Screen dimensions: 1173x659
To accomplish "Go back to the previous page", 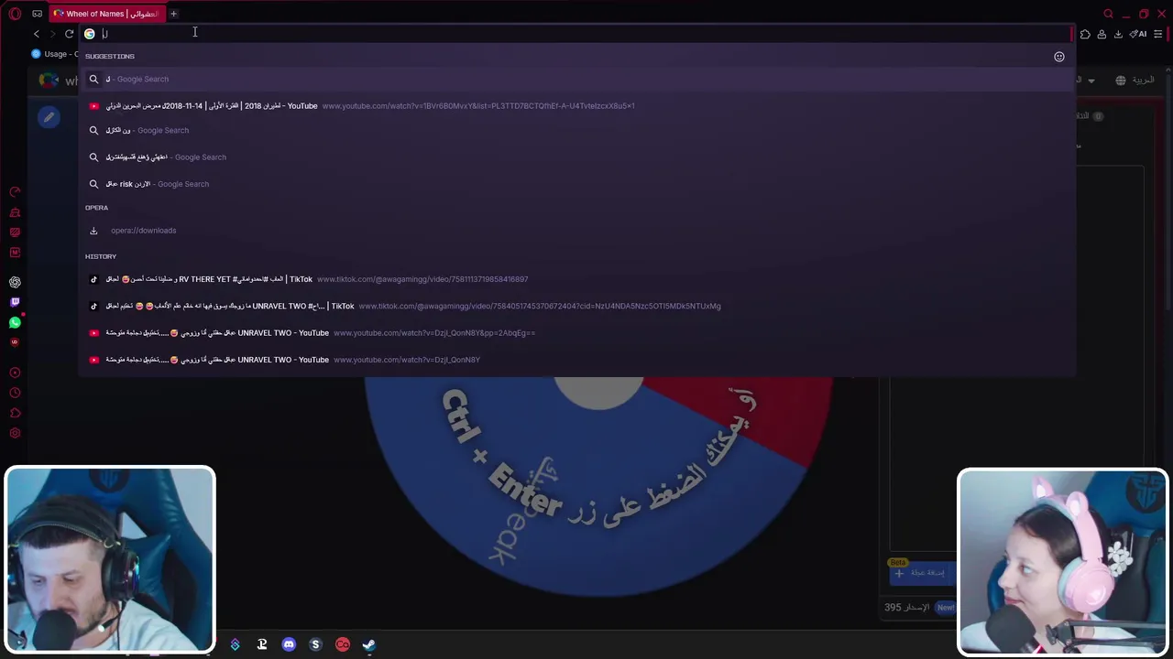I will pyautogui.click(x=37, y=34).
